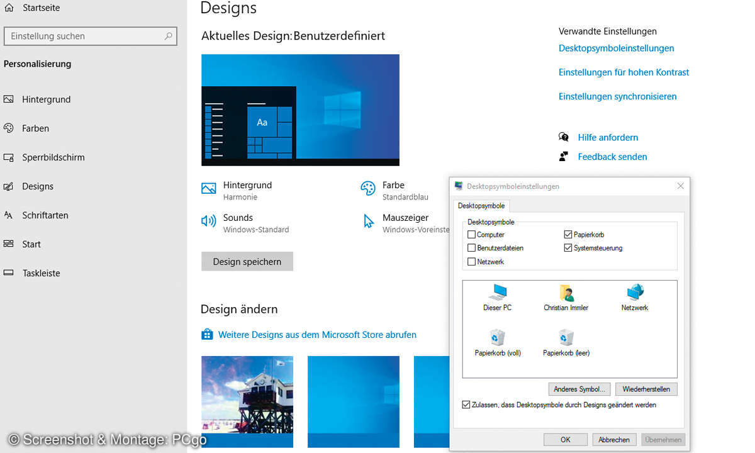Click Abbrechen in the dialog
Screen dimensions: 755x453
tap(613, 440)
